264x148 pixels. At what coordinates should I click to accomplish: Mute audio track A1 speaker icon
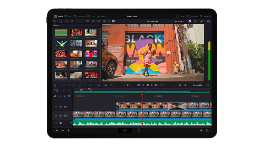tap(61, 123)
